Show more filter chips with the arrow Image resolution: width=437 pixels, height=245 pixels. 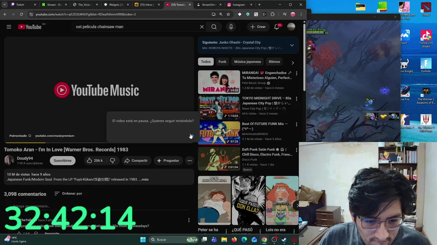coord(293,63)
